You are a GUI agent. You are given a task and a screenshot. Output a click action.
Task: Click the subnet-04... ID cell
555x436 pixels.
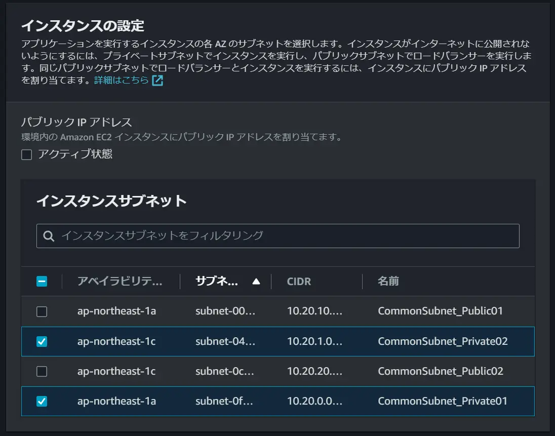(x=225, y=341)
